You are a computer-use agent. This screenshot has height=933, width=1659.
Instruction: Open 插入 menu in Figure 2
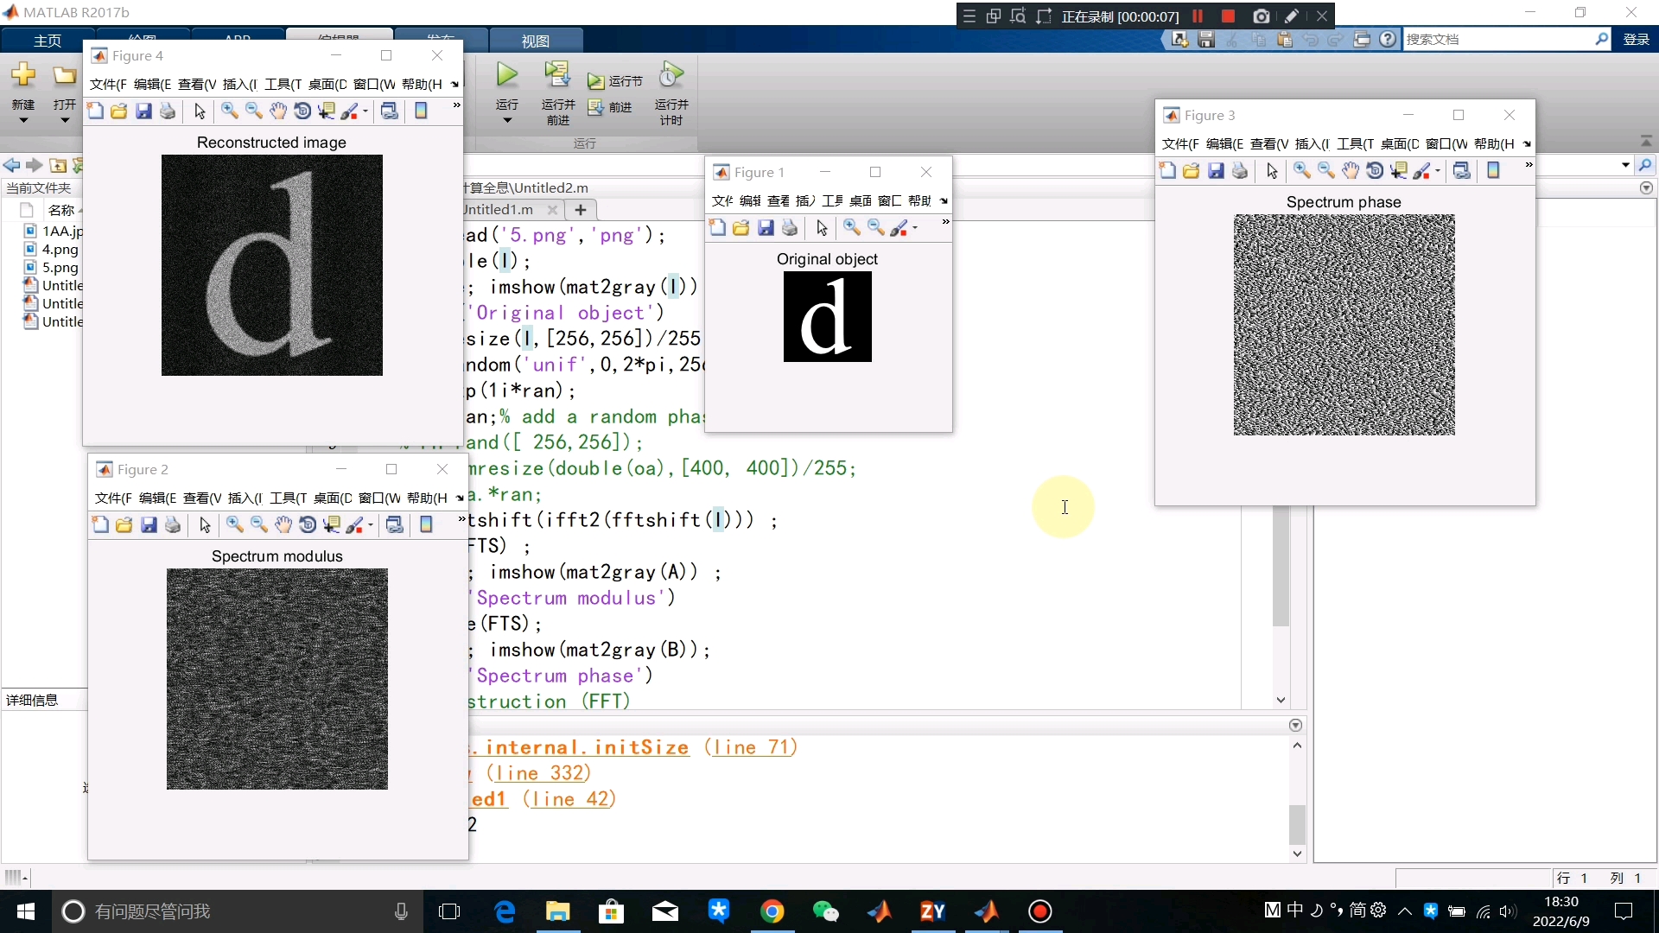coord(245,498)
